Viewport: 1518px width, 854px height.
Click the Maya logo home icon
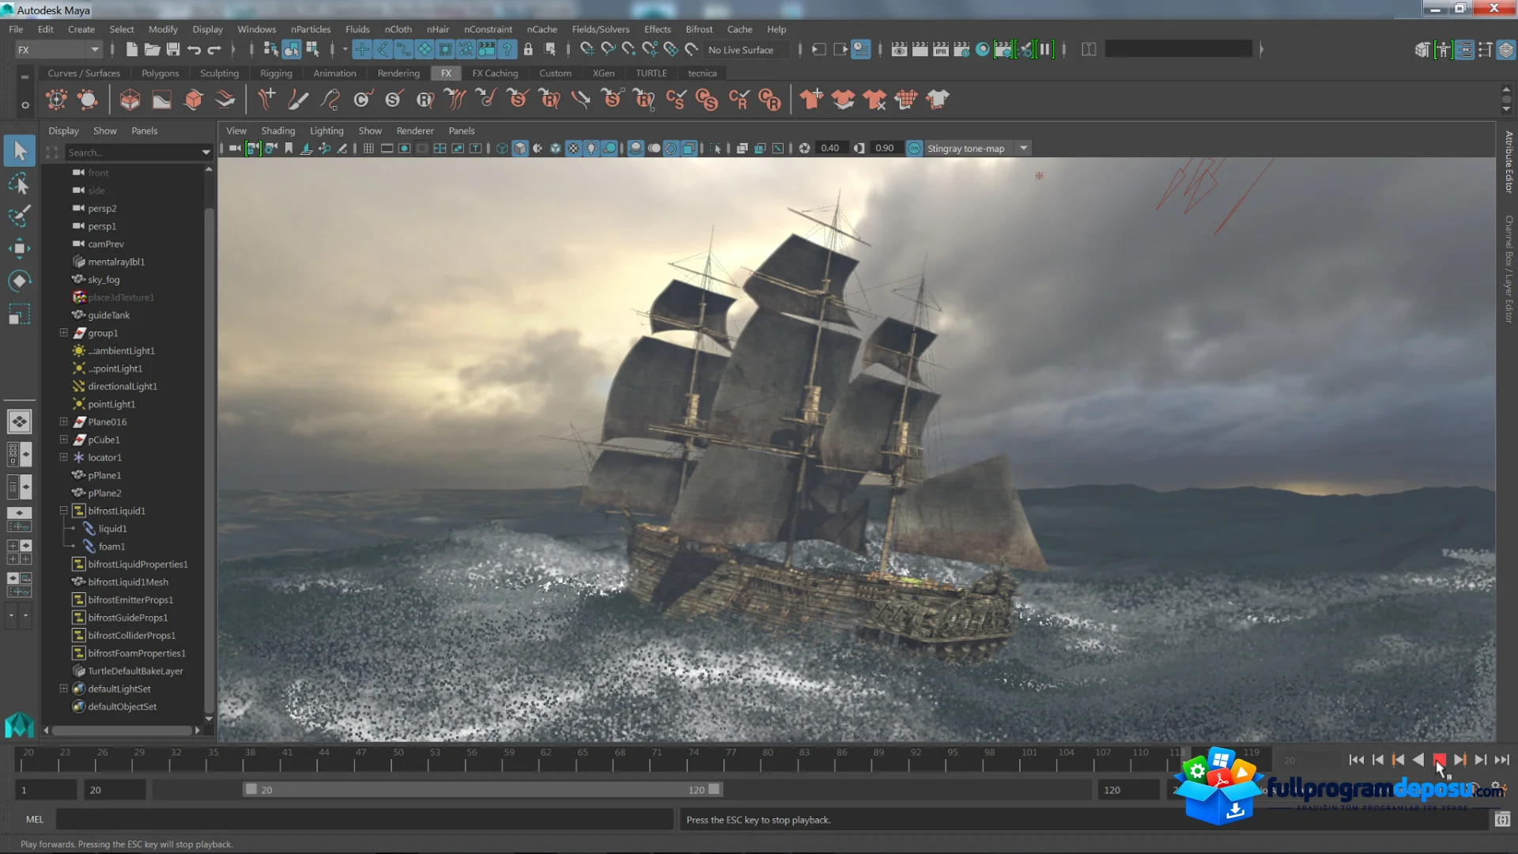coord(19,724)
